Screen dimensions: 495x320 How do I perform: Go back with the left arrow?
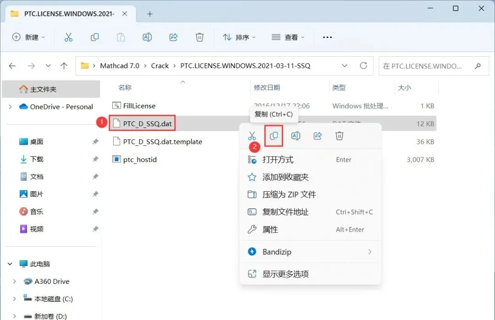coord(12,66)
